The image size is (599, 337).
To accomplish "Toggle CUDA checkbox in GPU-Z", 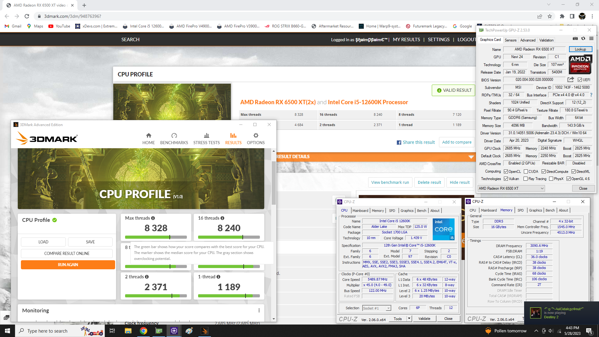I will point(526,172).
